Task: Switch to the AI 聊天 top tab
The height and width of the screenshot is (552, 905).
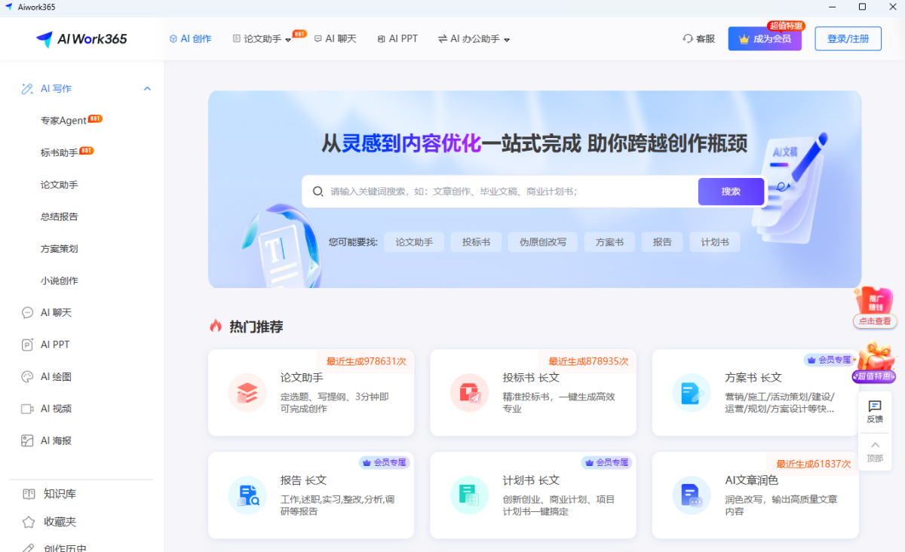Action: coord(336,38)
